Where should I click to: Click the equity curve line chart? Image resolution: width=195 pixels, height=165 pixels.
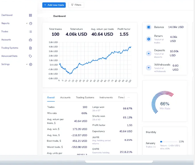pos(95,60)
